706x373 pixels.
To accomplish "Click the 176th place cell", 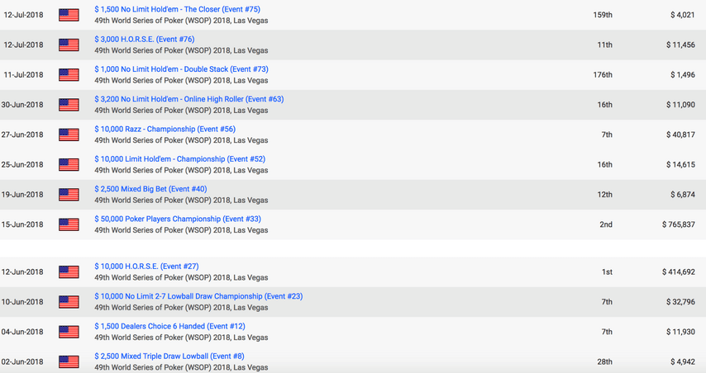I will click(603, 74).
